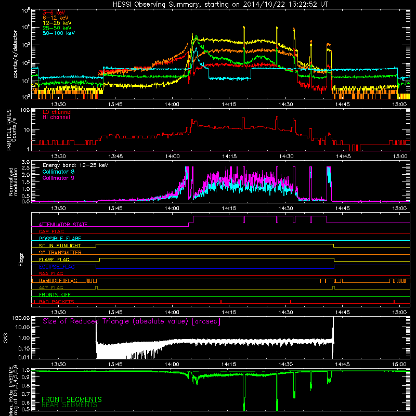Select the Collimator 9 legend label
Viewport: 416px width, 416px height.
point(58,178)
